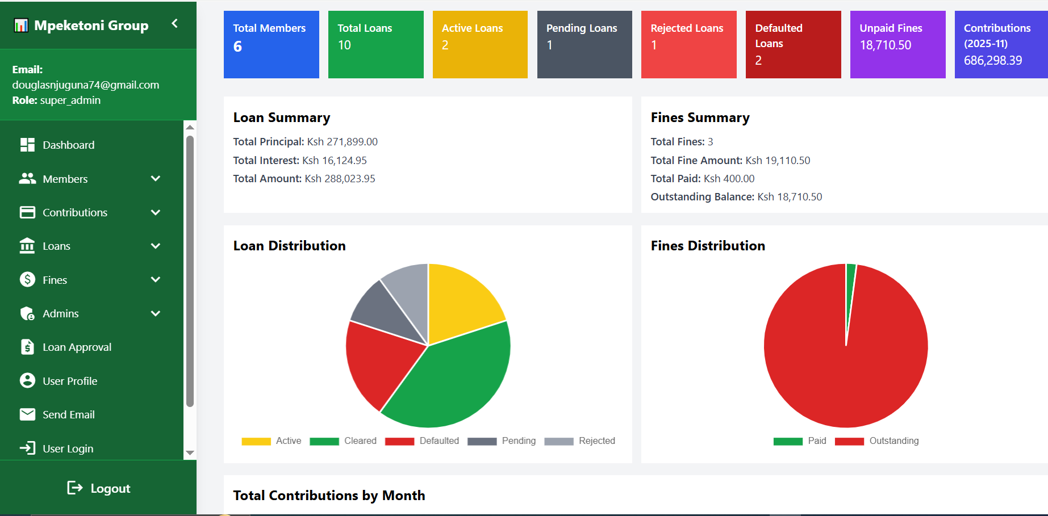This screenshot has height=516, width=1048.
Task: Click the Loan Approval document icon
Action: pos(27,347)
